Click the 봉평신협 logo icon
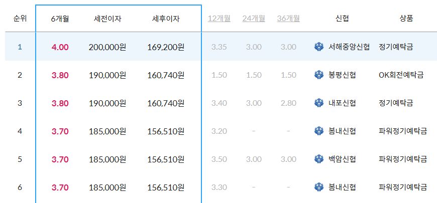This screenshot has height=203, width=437. point(319,75)
